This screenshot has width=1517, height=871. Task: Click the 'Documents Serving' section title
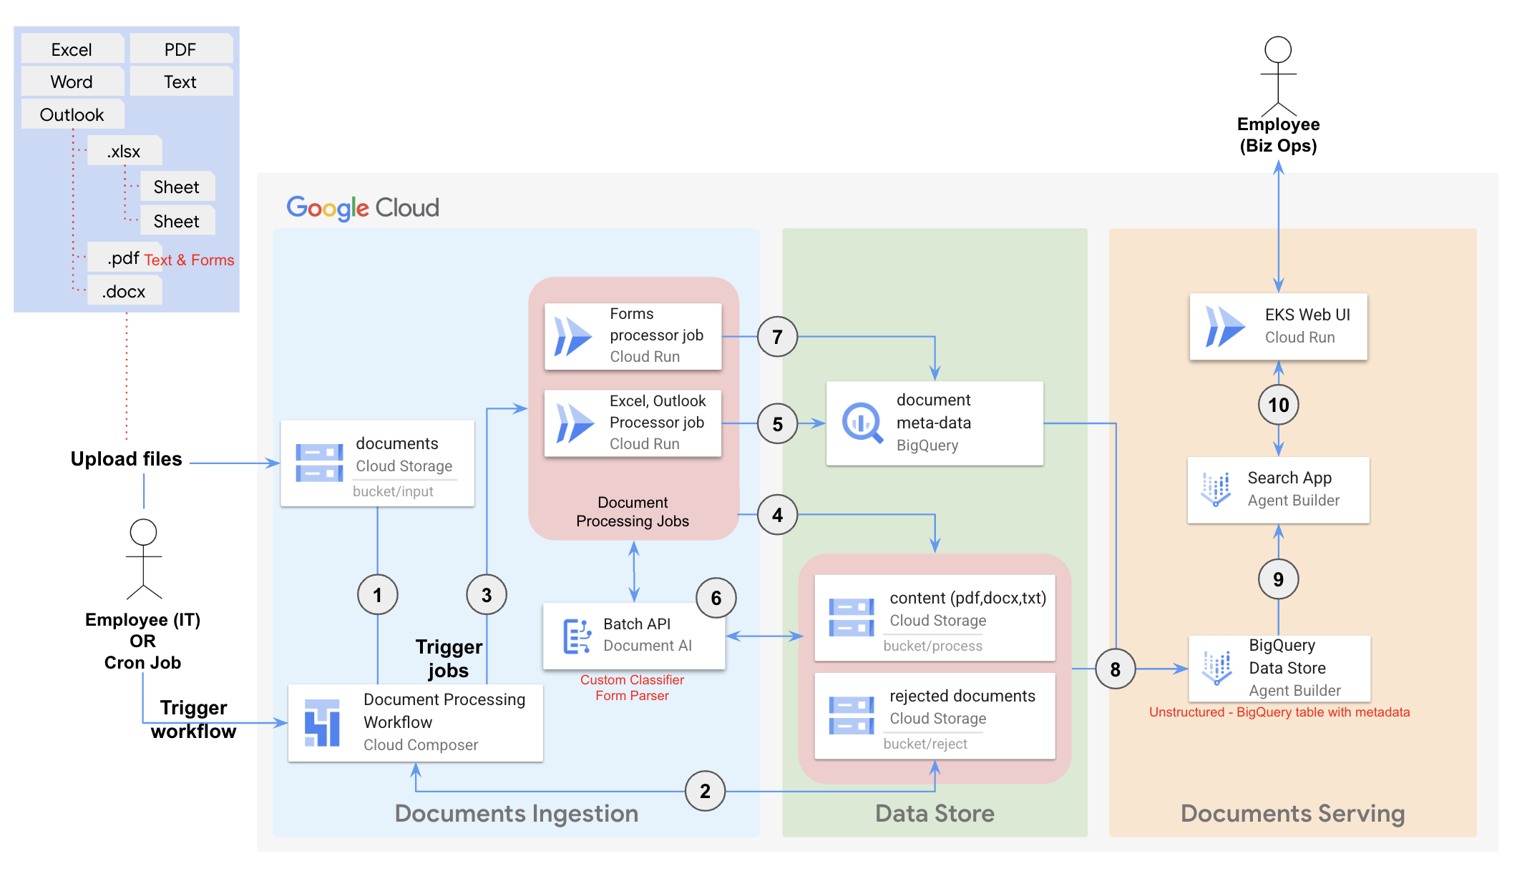click(1292, 813)
